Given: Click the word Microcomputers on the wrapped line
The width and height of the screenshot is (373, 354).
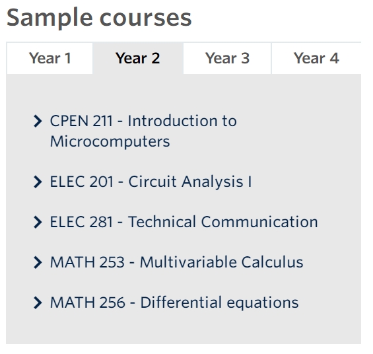Looking at the screenshot, I should coord(110,141).
